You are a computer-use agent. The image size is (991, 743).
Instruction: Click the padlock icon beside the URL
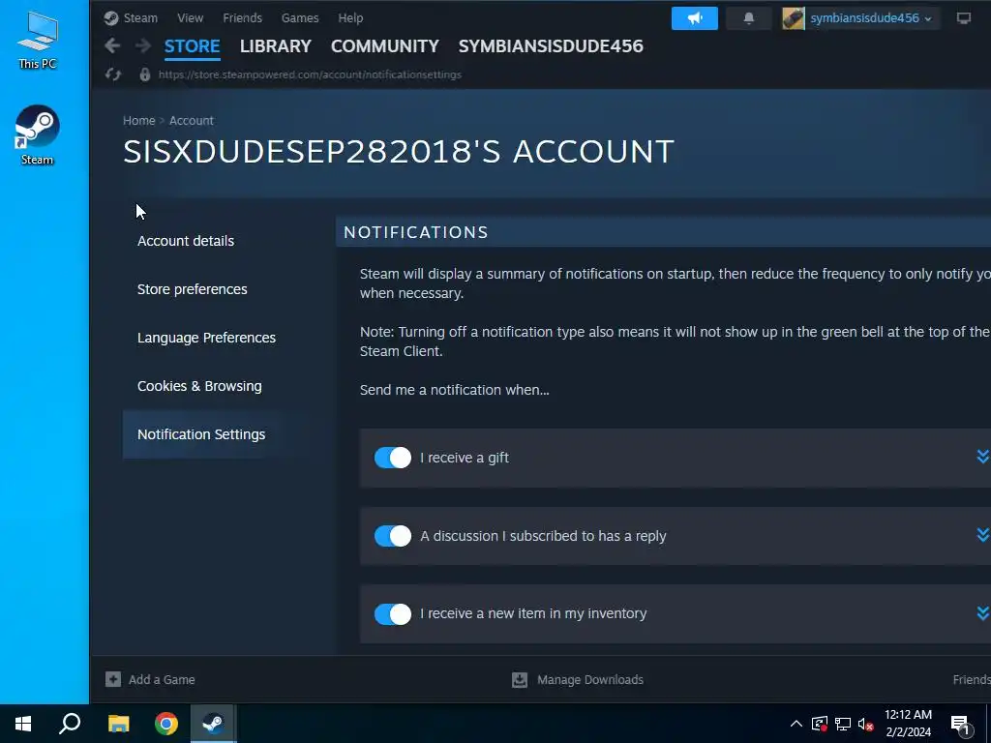(145, 74)
